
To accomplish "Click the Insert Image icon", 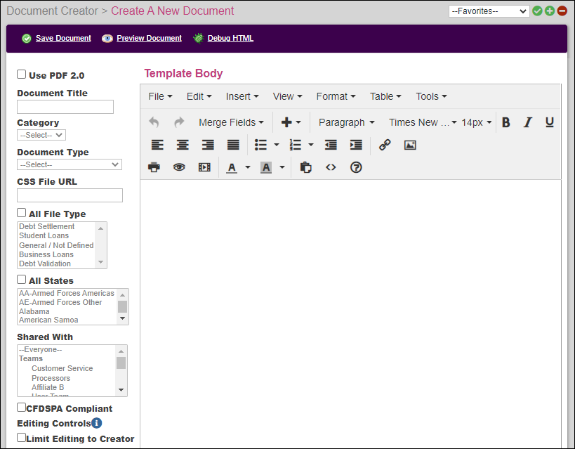I will point(410,145).
